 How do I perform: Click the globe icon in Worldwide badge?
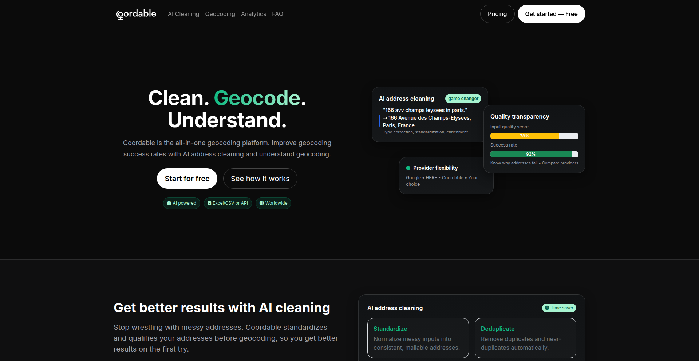click(261, 203)
